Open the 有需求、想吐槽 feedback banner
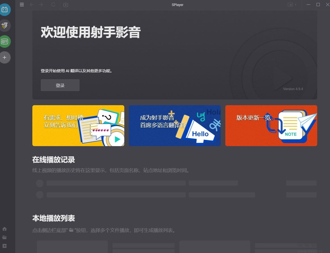This screenshot has width=330, height=253. 78,125
